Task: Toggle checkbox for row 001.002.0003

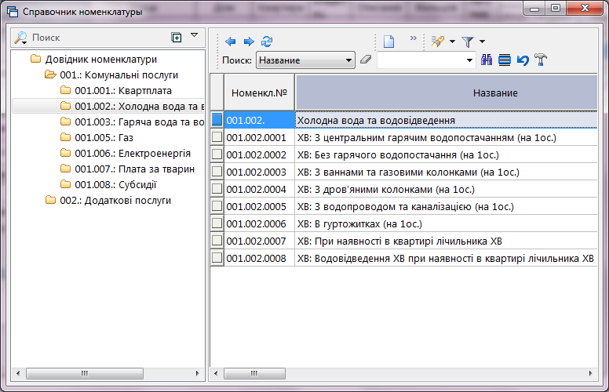Action: tap(217, 171)
